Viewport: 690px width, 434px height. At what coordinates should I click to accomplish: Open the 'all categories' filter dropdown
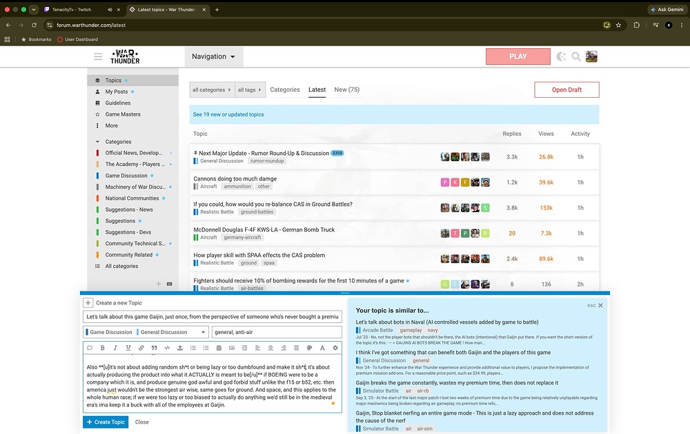click(x=212, y=90)
